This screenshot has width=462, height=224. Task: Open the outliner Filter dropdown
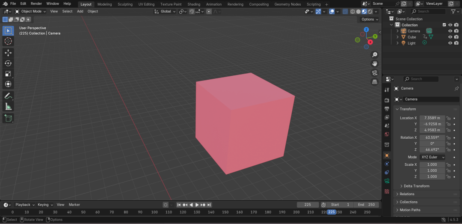tap(455, 11)
